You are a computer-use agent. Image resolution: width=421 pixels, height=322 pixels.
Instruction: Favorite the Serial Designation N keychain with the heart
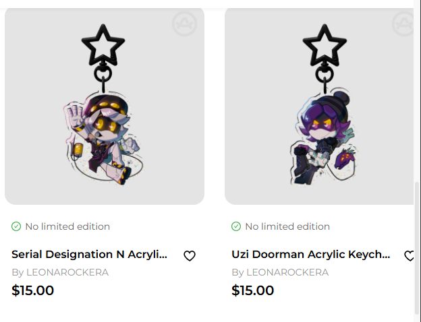tap(190, 256)
